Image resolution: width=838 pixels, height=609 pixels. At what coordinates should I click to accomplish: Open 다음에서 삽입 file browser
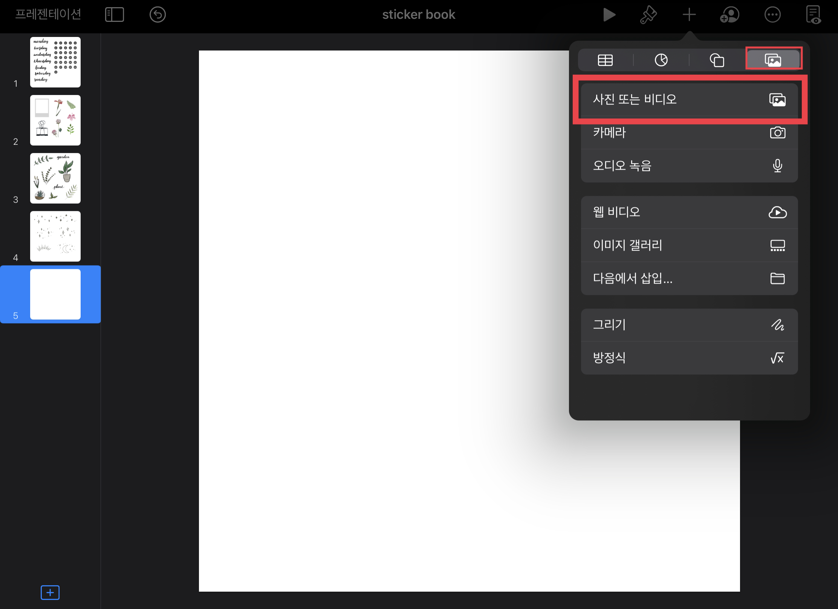tap(689, 278)
